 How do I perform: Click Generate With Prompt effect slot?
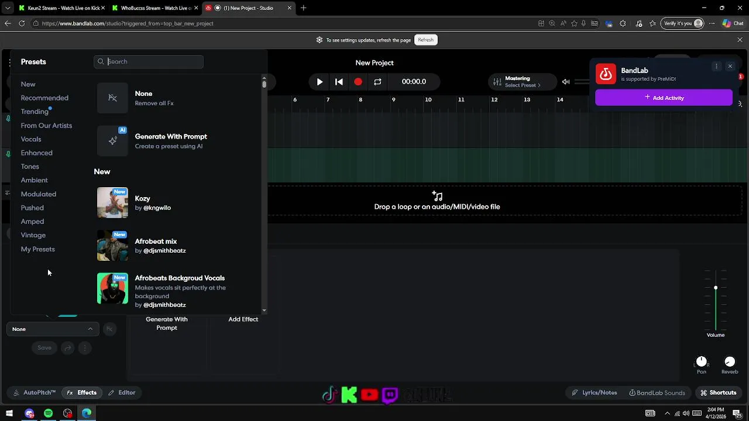[167, 323]
